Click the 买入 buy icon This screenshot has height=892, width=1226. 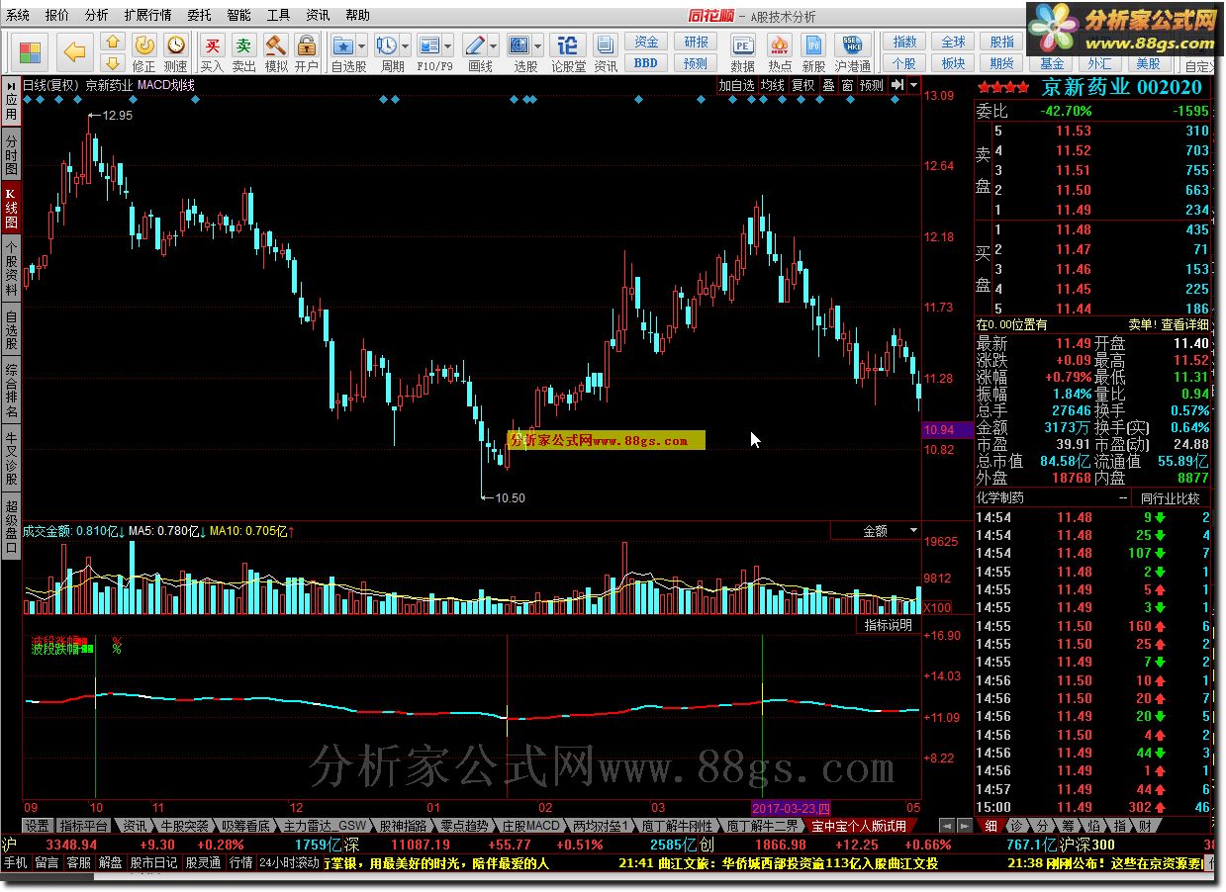(x=212, y=51)
